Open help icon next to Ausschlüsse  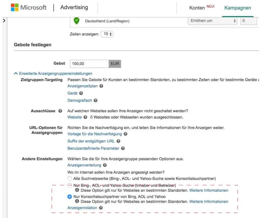tap(60, 111)
